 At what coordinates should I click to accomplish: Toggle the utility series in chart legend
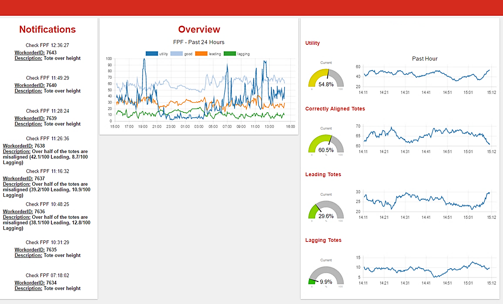[157, 54]
